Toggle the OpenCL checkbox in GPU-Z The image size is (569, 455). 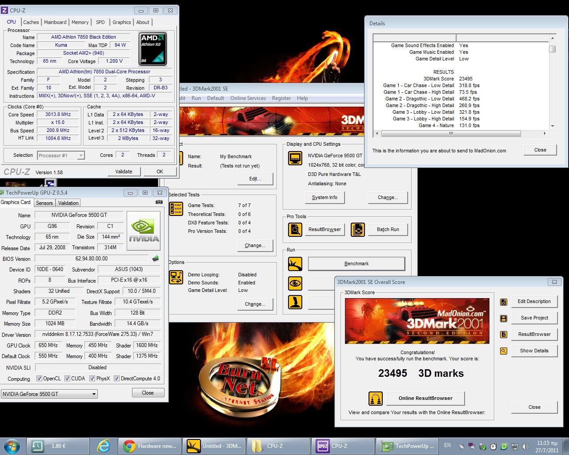tap(39, 379)
